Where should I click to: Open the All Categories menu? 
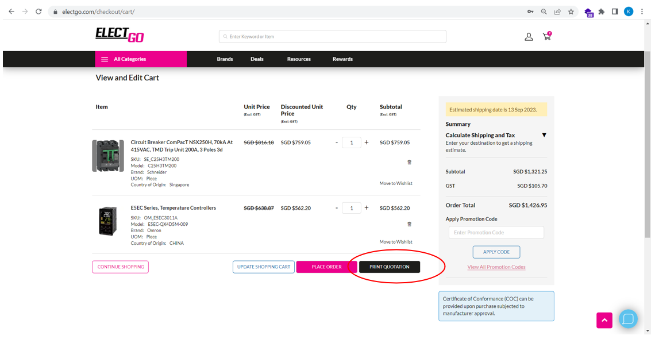click(x=141, y=59)
